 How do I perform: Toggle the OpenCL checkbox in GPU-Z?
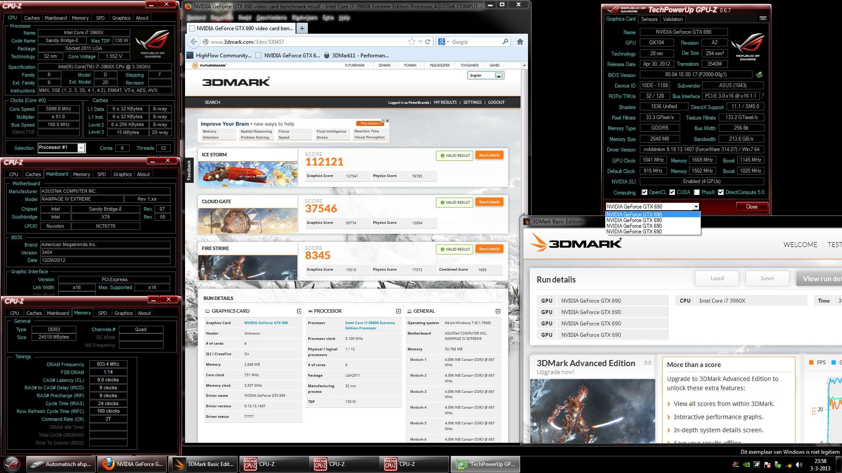coord(644,192)
